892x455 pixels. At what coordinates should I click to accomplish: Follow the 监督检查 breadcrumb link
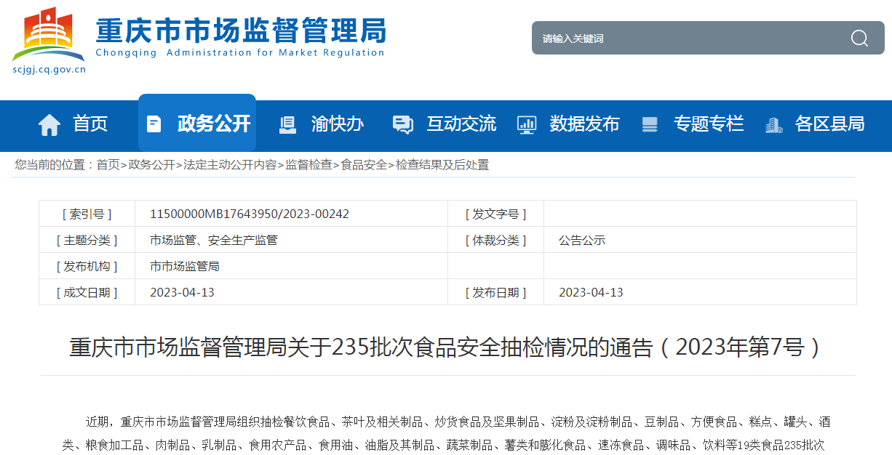tap(308, 165)
